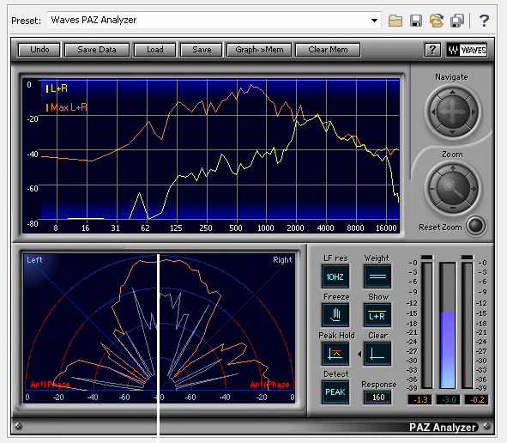
Task: Zoom in vertically with top plus
Action: coord(453,168)
